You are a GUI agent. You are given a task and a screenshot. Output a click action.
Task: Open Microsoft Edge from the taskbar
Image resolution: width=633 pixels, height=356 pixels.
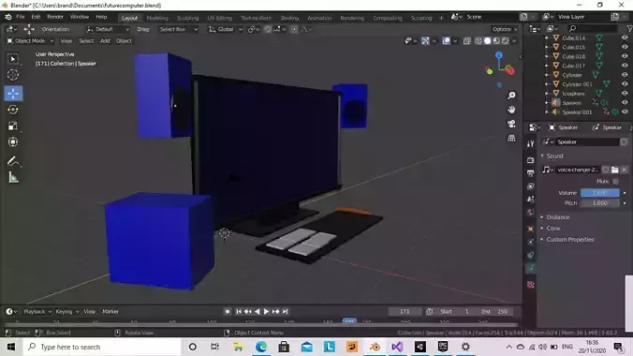[x=261, y=348]
